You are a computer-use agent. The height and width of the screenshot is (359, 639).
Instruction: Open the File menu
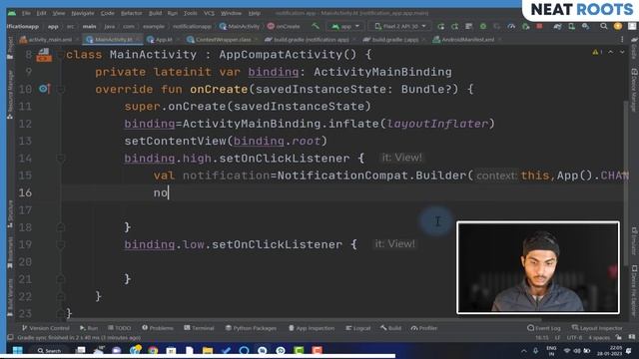[27, 13]
